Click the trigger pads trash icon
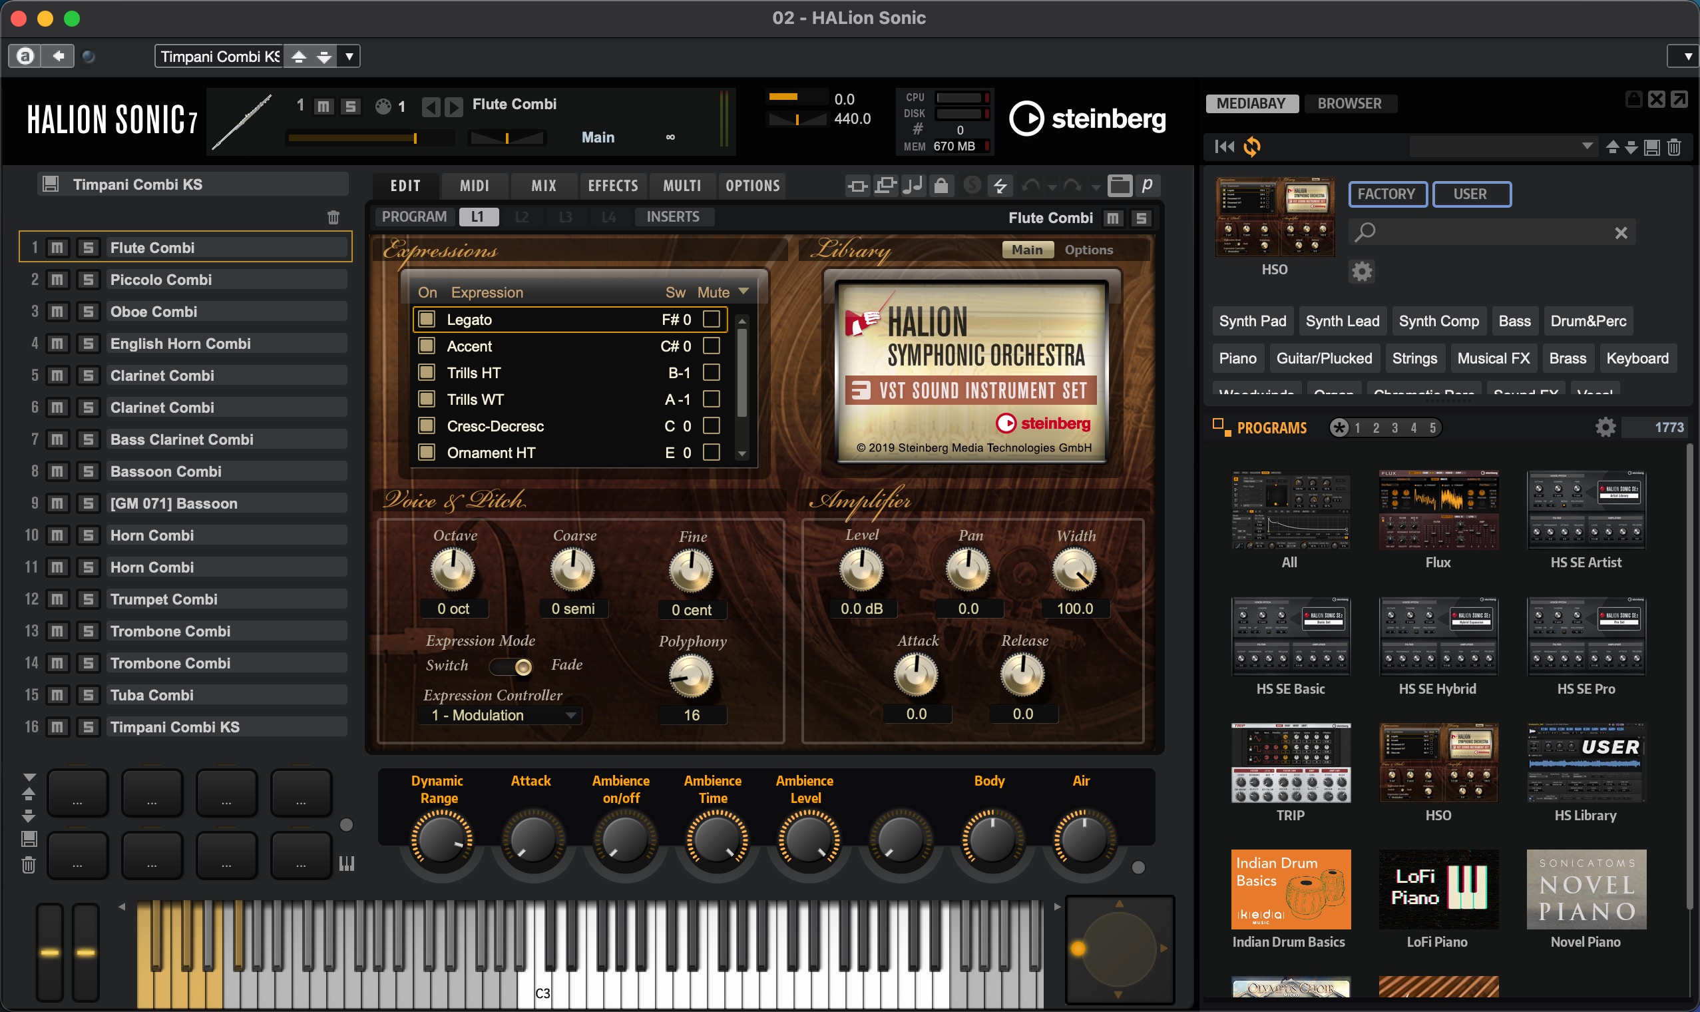The height and width of the screenshot is (1012, 1700). (29, 865)
